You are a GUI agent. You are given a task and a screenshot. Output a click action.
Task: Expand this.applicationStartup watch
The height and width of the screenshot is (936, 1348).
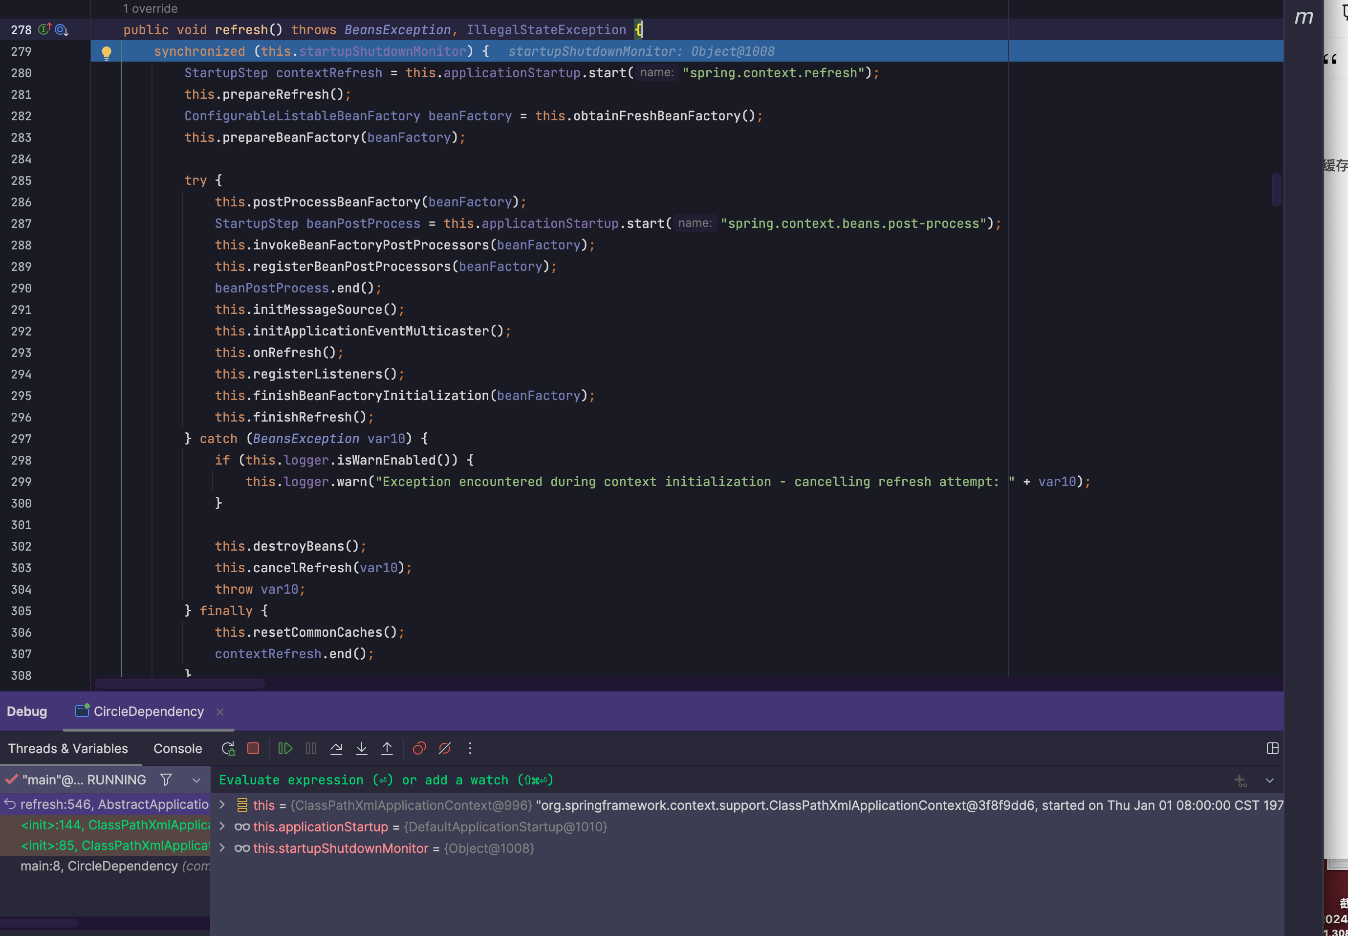click(222, 826)
